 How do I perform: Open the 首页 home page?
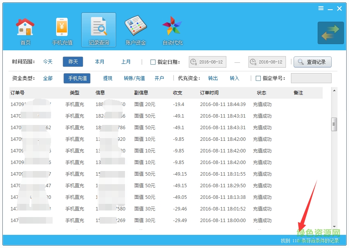point(25,30)
